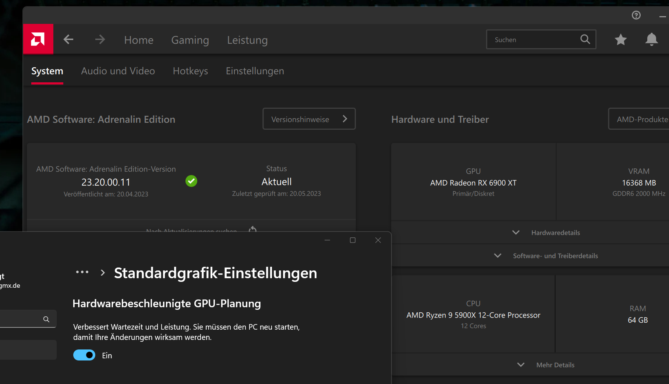
Task: Minimize the Settings window
Action: tap(327, 240)
